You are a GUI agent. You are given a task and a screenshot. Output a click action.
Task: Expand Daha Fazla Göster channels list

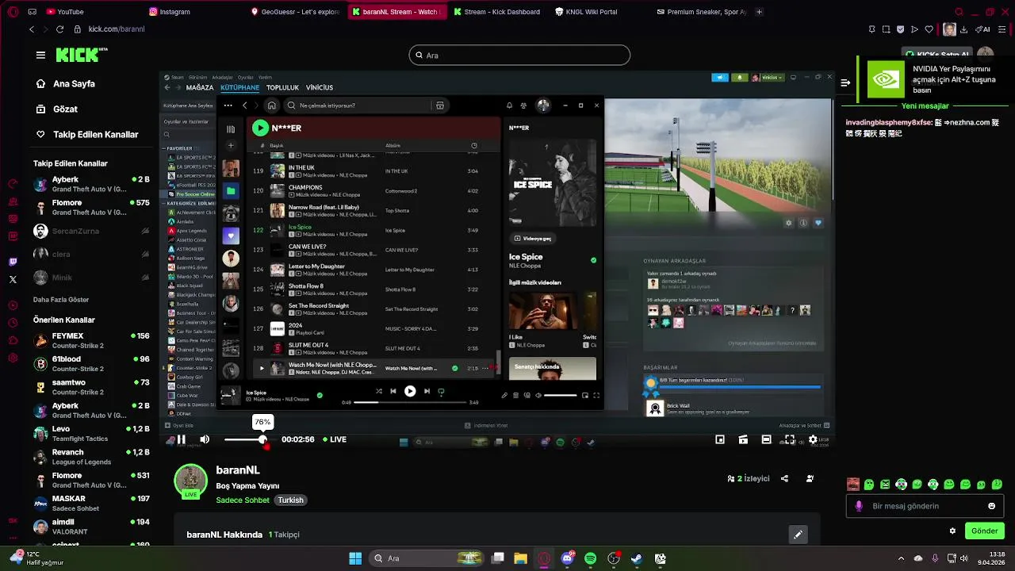pos(61,300)
